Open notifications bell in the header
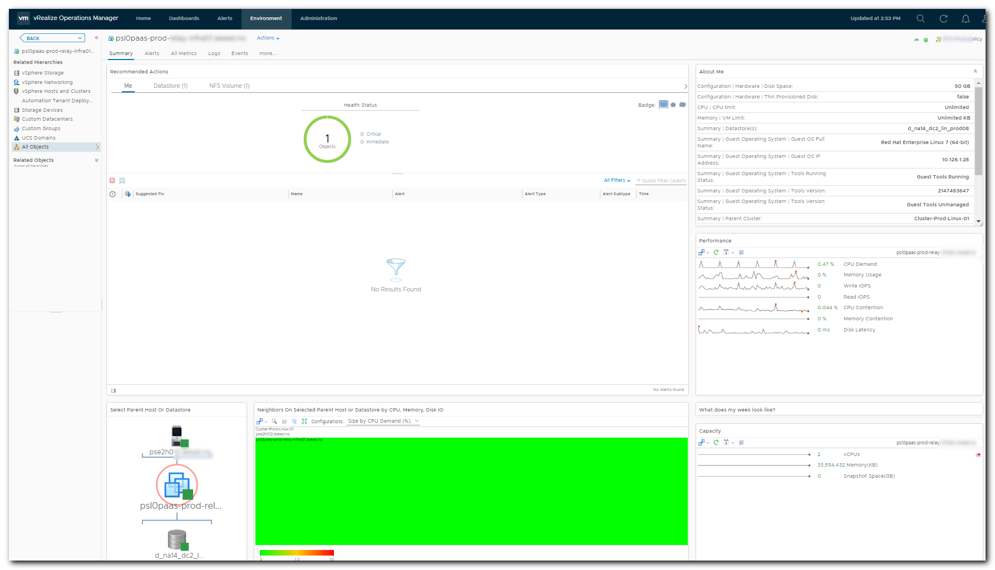This screenshot has width=995, height=570. 965,18
